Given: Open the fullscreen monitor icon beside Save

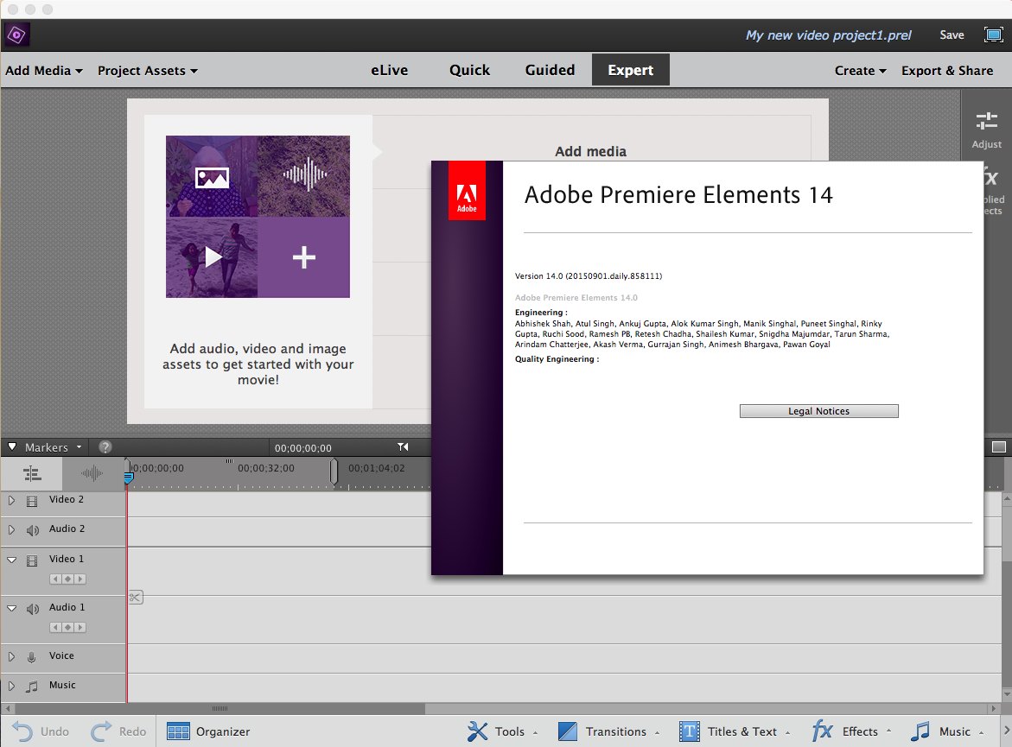Looking at the screenshot, I should point(993,35).
